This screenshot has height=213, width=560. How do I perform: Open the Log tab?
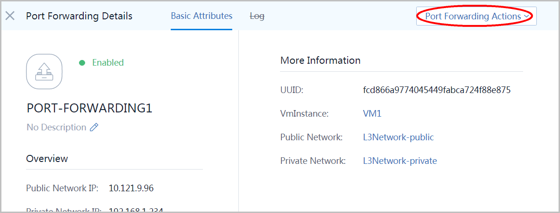pyautogui.click(x=257, y=16)
